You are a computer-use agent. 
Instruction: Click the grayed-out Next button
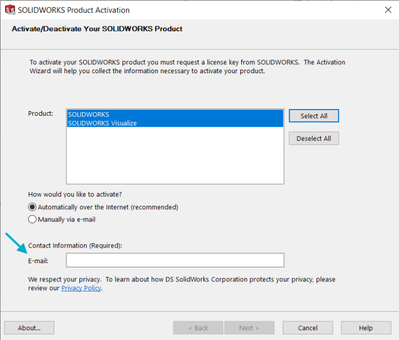pos(249,328)
